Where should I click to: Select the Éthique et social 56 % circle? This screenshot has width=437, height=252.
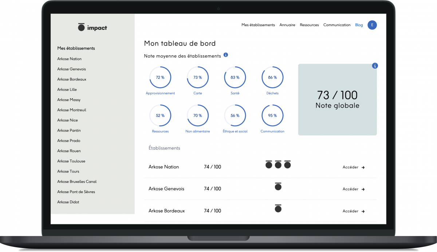235,116
